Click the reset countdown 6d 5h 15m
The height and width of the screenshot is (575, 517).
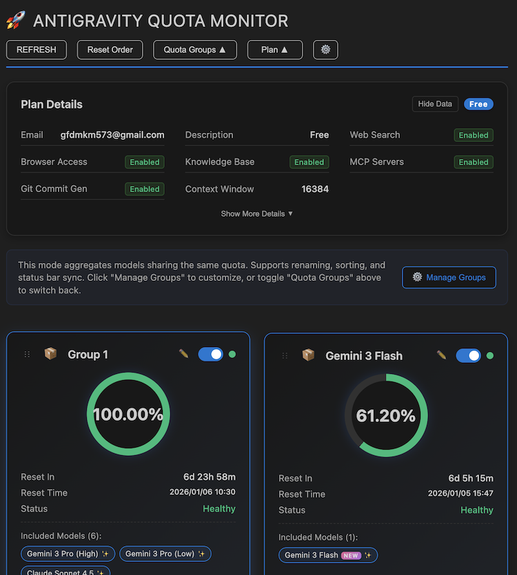point(471,478)
